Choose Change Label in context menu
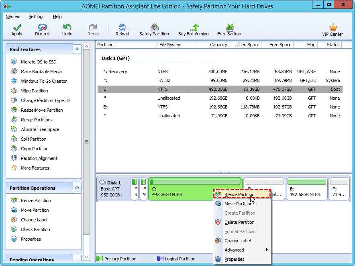355x266 pixels. pyautogui.click(x=242, y=241)
